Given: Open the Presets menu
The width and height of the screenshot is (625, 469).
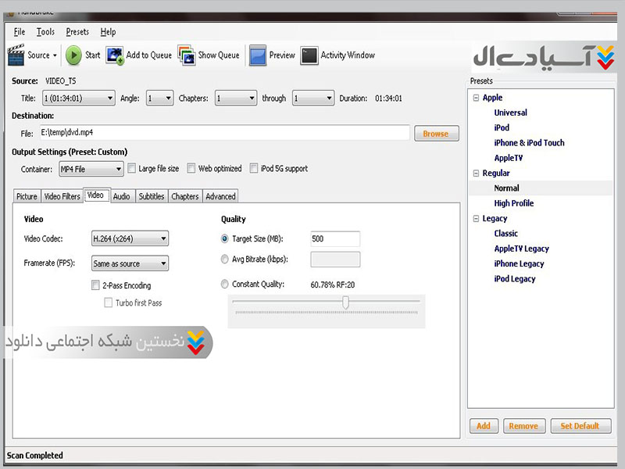Looking at the screenshot, I should pos(77,32).
